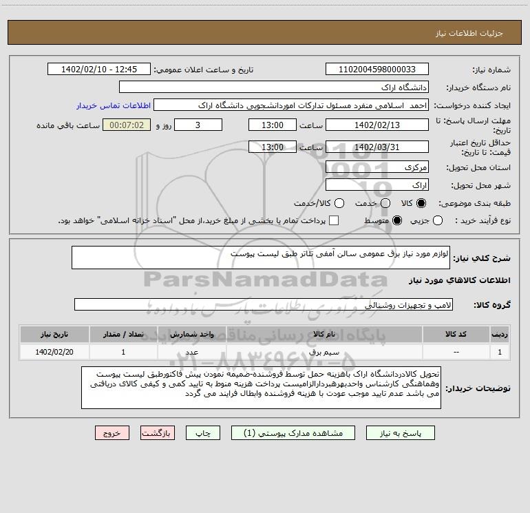This screenshot has width=530, height=513.
Task: Choose the جزیی purchase type radio
Action: click(x=437, y=220)
